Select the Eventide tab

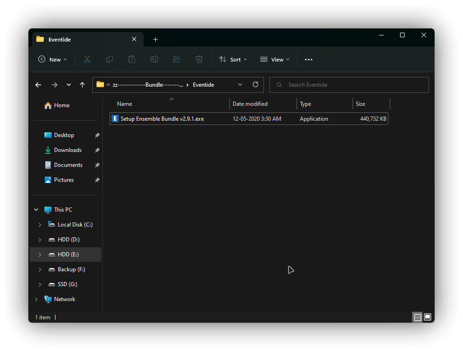pos(88,39)
